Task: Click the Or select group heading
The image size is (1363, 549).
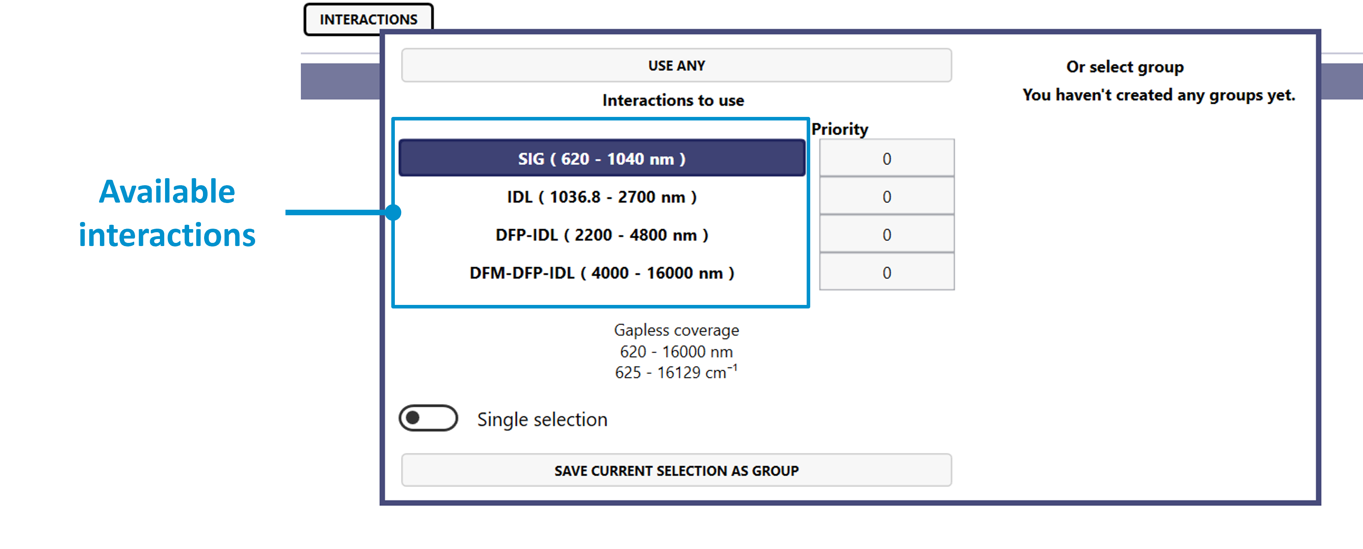Action: 1125,67
